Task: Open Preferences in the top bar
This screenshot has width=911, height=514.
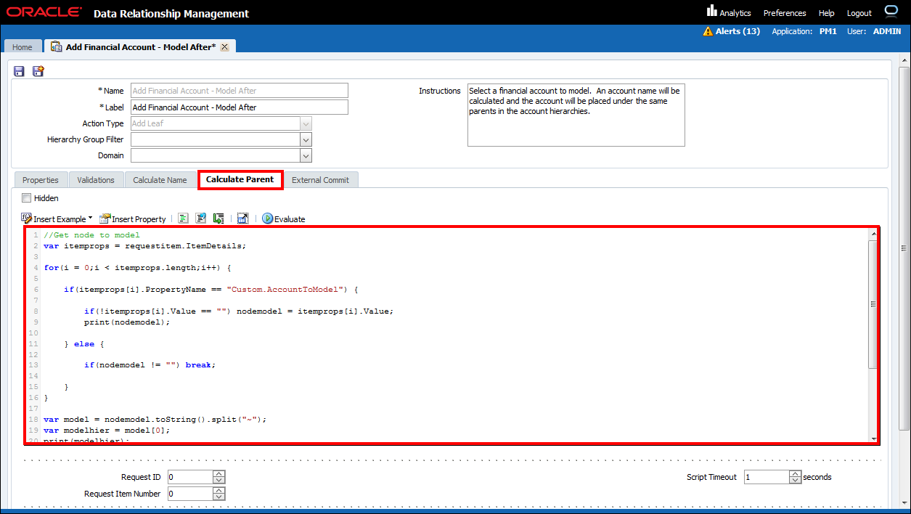Action: pyautogui.click(x=785, y=13)
